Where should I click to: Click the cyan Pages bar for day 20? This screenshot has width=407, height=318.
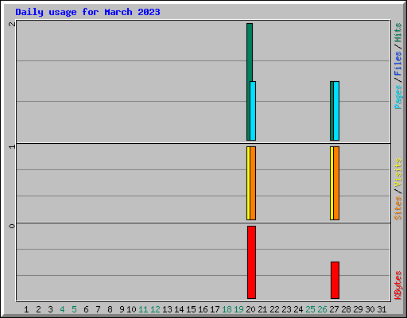pyautogui.click(x=253, y=111)
